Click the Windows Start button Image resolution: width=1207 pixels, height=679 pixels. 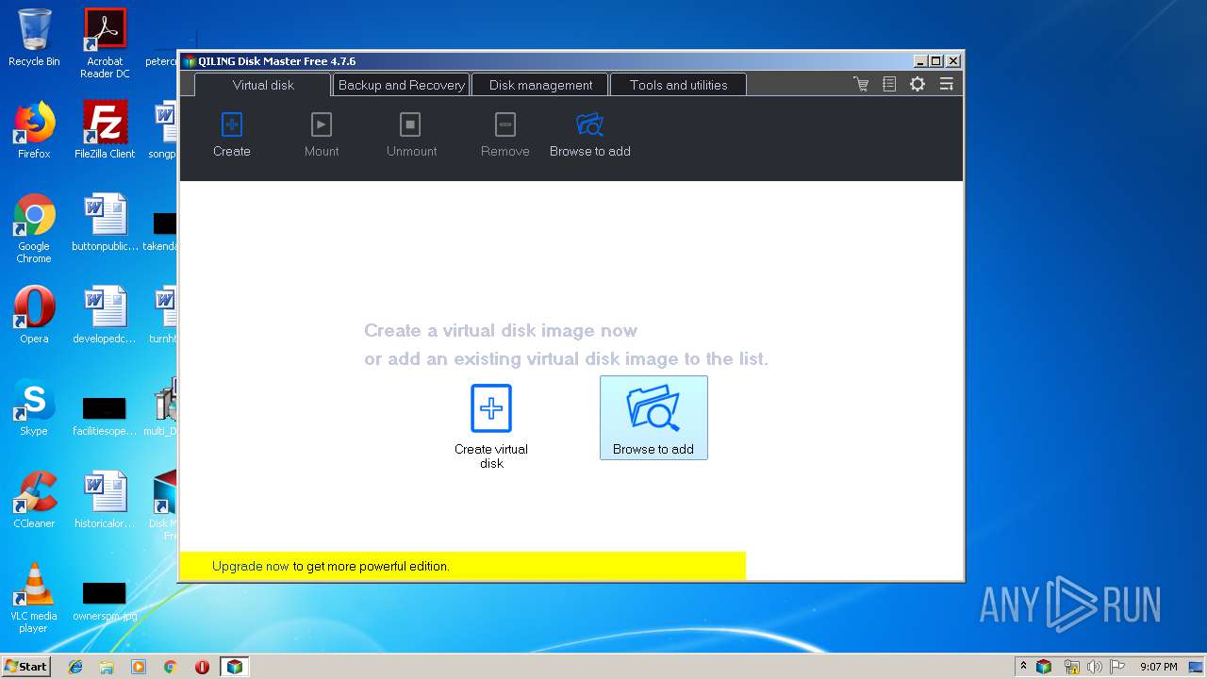(25, 667)
